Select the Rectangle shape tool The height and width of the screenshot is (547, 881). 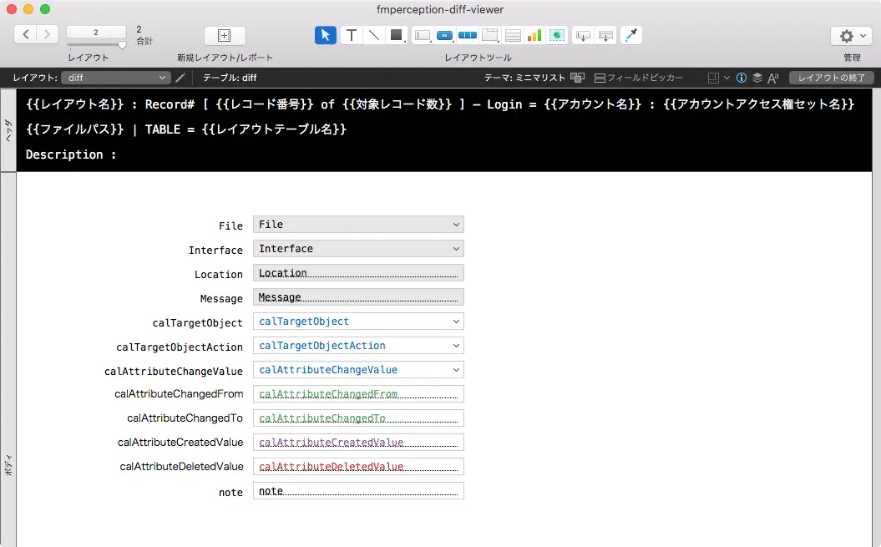click(x=397, y=35)
